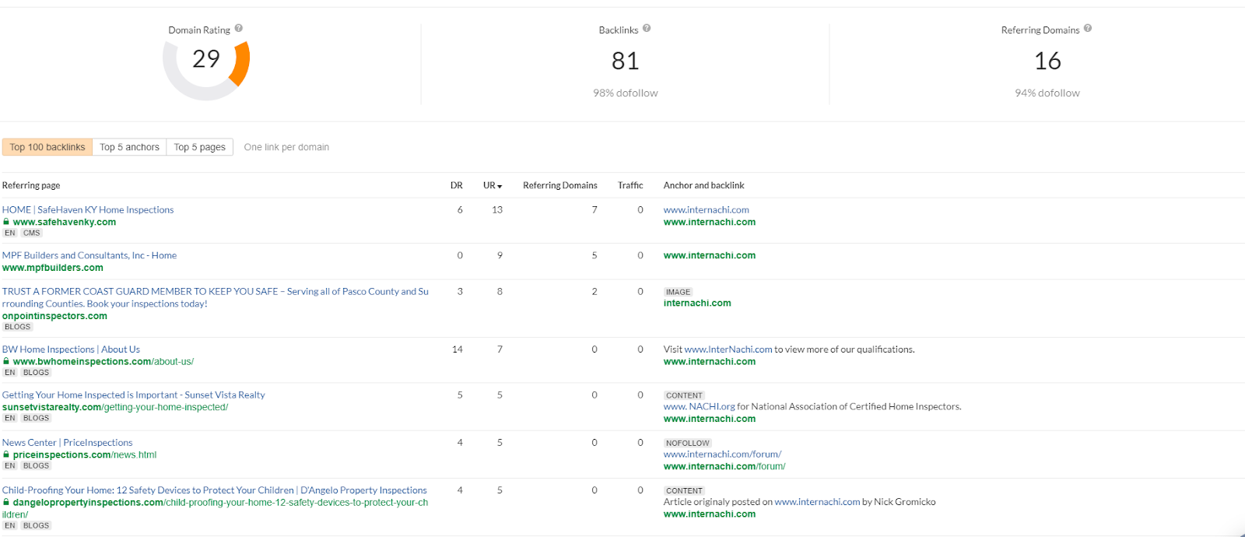
Task: Open HOME | SafeHaven KY Home Inspections link
Action: pos(88,209)
